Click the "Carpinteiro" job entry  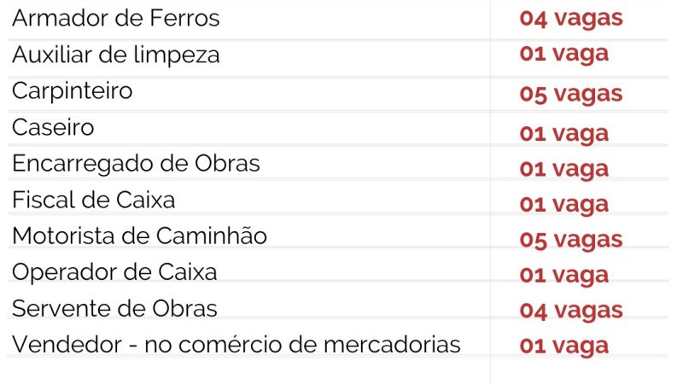[x=73, y=91]
